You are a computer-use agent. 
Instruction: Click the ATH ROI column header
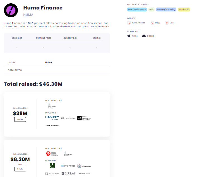pyautogui.click(x=97, y=38)
